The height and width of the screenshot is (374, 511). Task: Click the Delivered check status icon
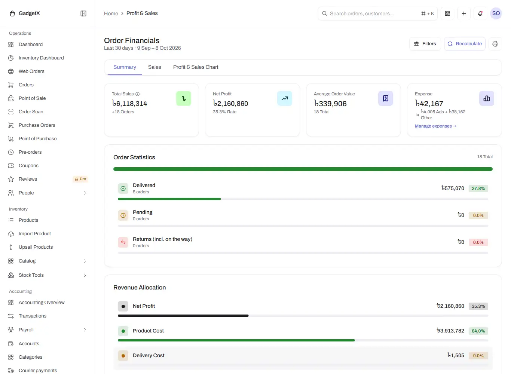click(123, 188)
